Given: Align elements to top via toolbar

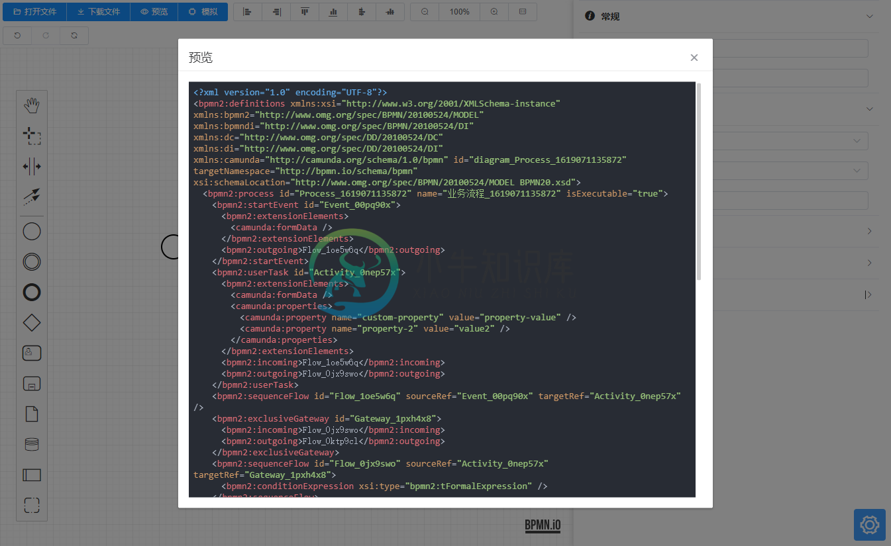Looking at the screenshot, I should (x=305, y=12).
